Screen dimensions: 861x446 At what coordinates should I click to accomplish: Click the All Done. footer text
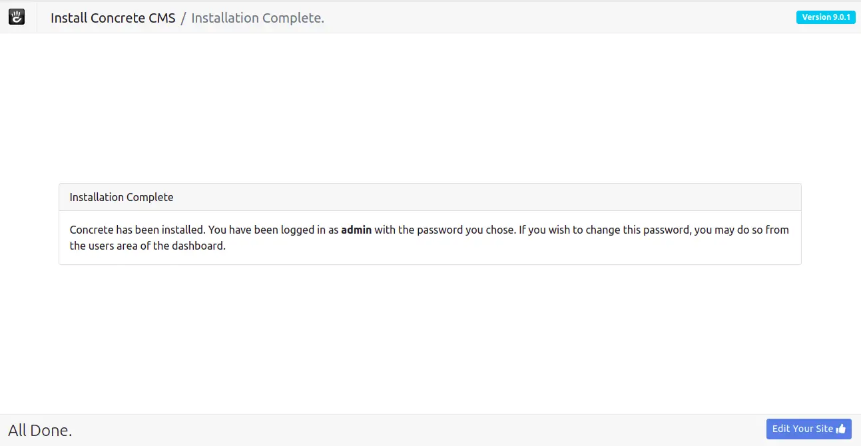(40, 431)
